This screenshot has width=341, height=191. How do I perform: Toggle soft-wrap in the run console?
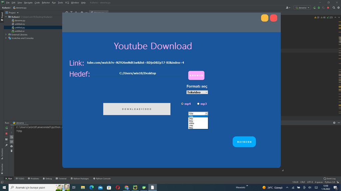pos(11,137)
